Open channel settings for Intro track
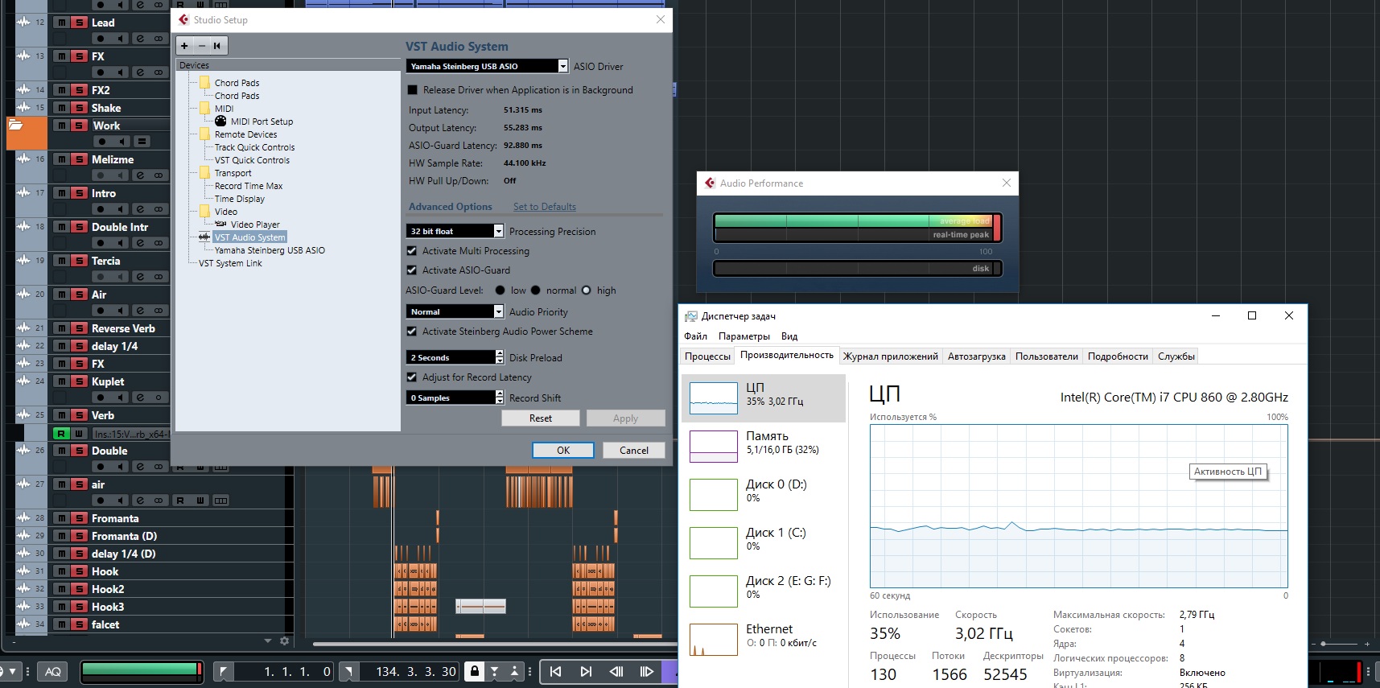Viewport: 1380px width, 688px height. [140, 209]
